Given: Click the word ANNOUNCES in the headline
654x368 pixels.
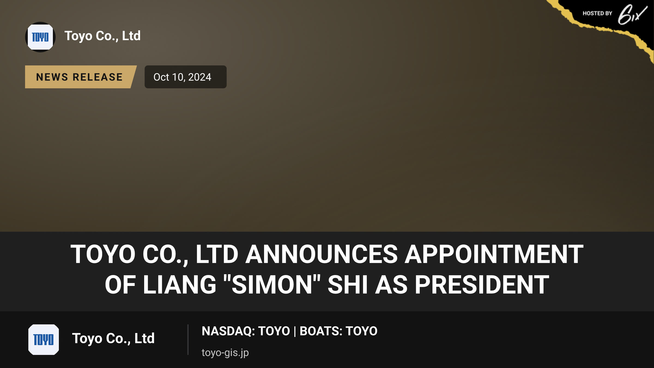Looking at the screenshot, I should (x=322, y=254).
